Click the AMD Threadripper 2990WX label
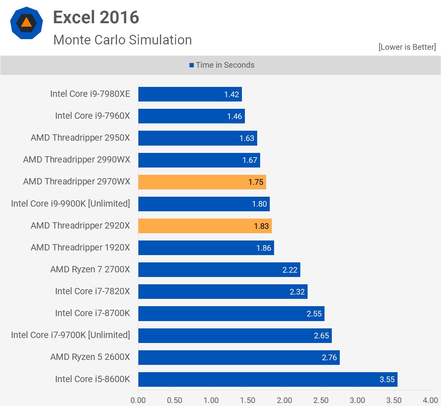 [x=77, y=160]
